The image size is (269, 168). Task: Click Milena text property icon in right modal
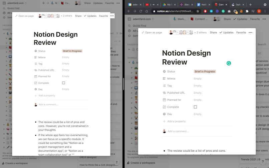[164, 79]
